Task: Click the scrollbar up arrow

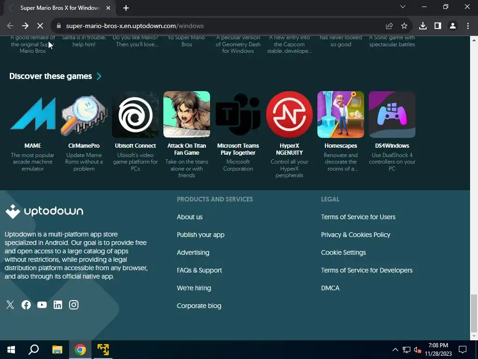Action: point(474,40)
